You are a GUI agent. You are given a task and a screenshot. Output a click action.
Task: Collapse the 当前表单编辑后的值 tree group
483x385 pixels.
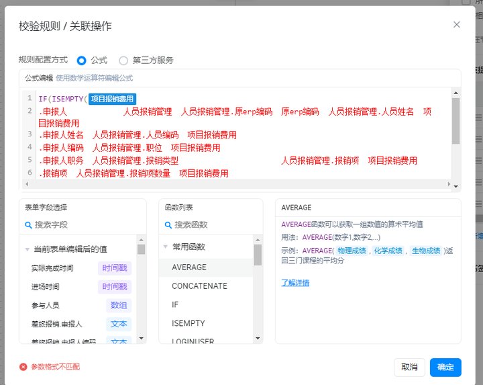click(x=27, y=249)
